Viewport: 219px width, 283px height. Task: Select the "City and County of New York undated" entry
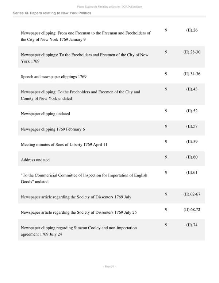point(80,95)
